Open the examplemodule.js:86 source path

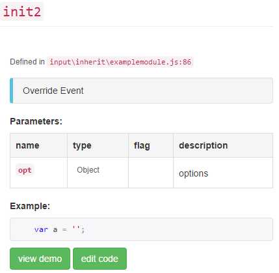(120, 62)
